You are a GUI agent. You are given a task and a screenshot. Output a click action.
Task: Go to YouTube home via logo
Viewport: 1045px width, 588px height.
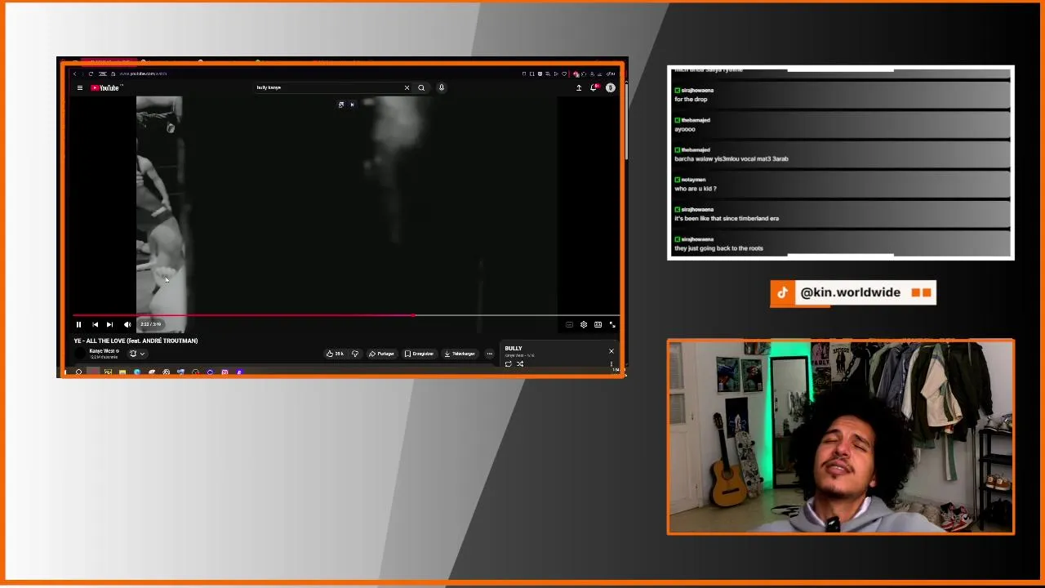click(105, 87)
